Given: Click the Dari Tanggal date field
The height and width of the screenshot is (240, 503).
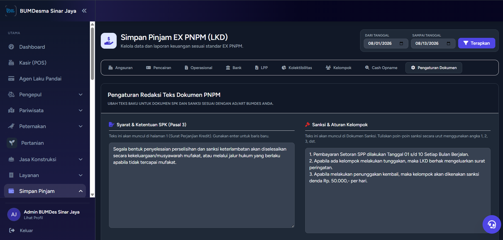Looking at the screenshot, I should pyautogui.click(x=386, y=43).
